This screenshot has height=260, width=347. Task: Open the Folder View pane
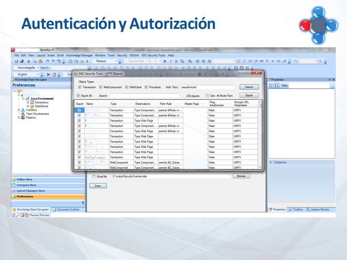point(48,179)
